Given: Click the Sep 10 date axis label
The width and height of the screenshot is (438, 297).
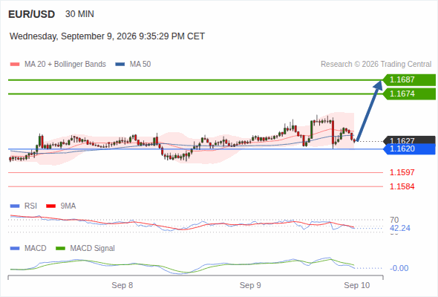Looking at the screenshot, I should point(357,285).
